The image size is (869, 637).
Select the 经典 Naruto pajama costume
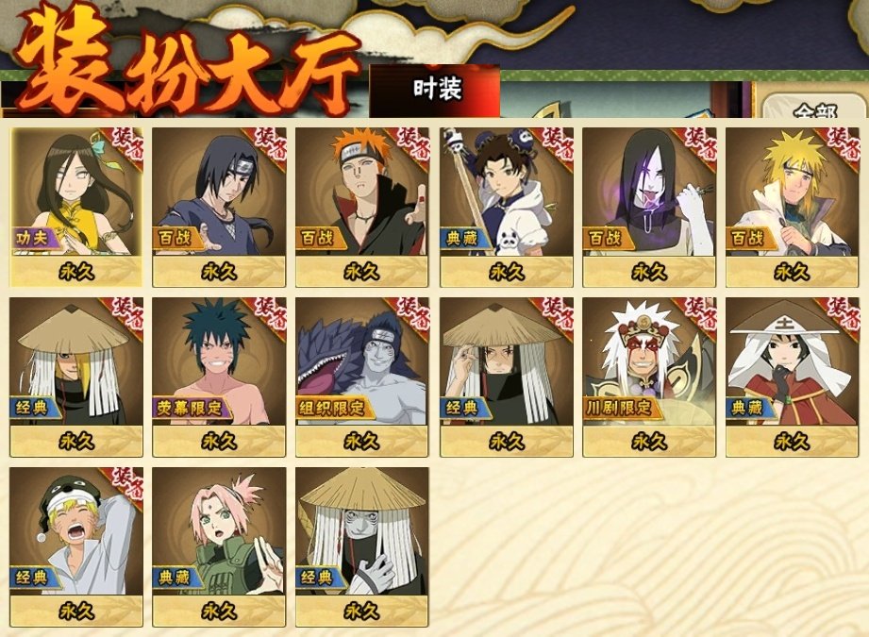click(76, 546)
